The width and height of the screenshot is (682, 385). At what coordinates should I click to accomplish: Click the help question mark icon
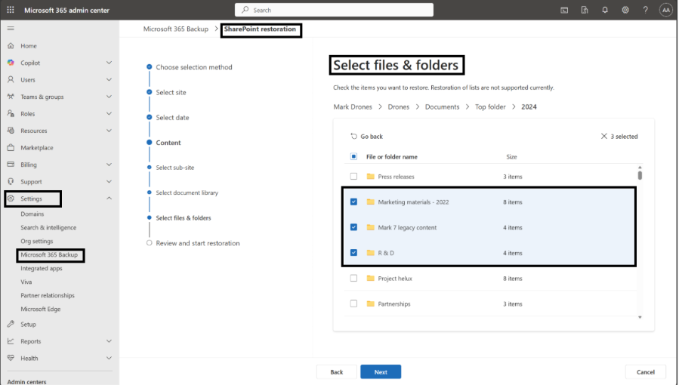[x=646, y=10]
